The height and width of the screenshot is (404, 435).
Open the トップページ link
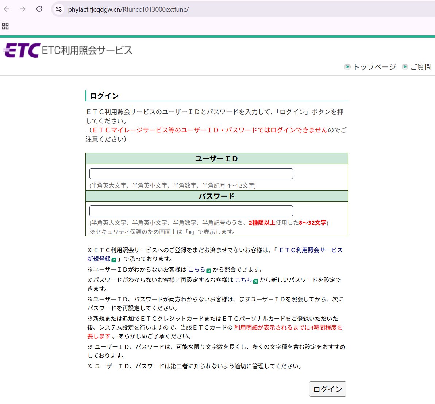click(x=374, y=67)
